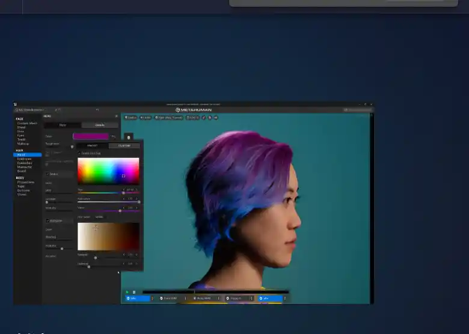Image resolution: width=469 pixels, height=334 pixels.
Task: Click the clay render icon in viewport toolbar
Action: (210, 117)
